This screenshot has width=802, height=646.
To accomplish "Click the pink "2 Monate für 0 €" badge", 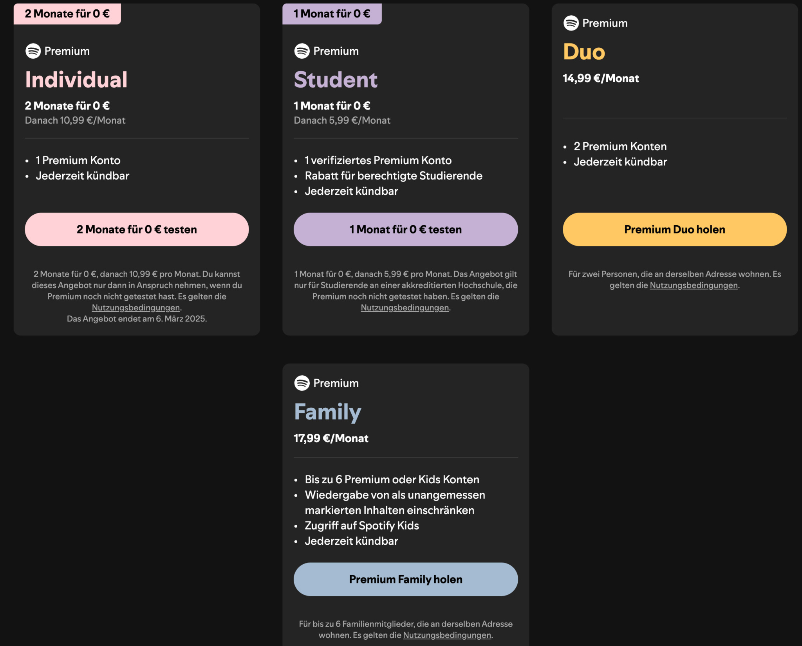I will tap(67, 14).
